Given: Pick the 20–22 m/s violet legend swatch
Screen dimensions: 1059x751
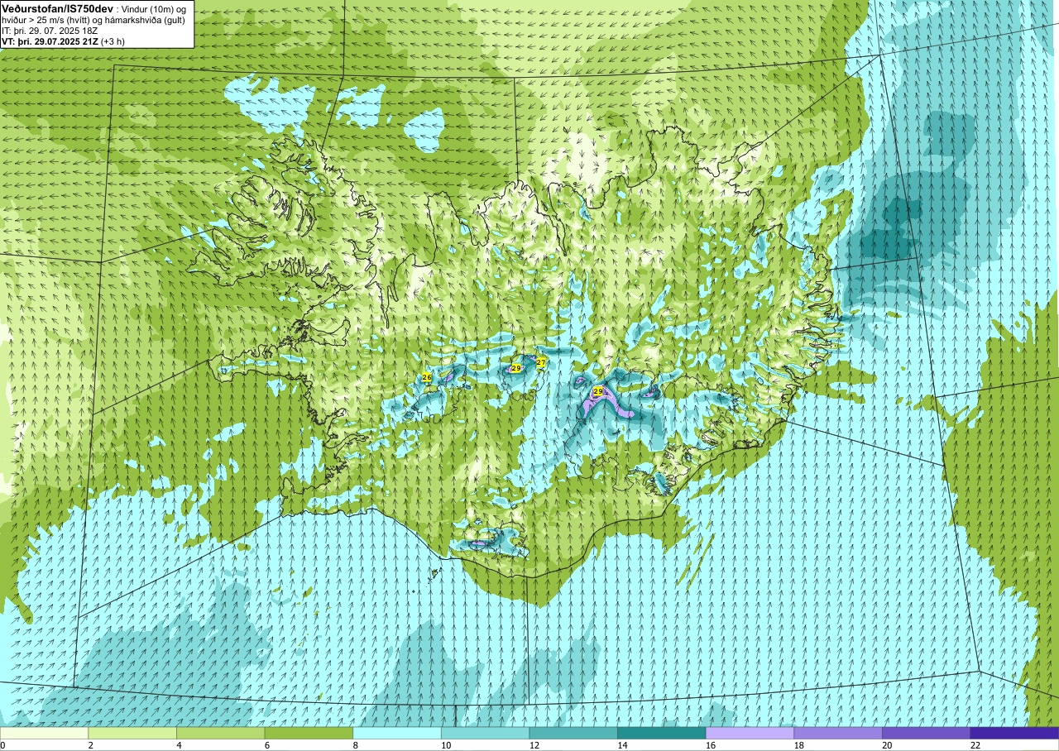Looking at the screenshot, I should click(x=927, y=733).
